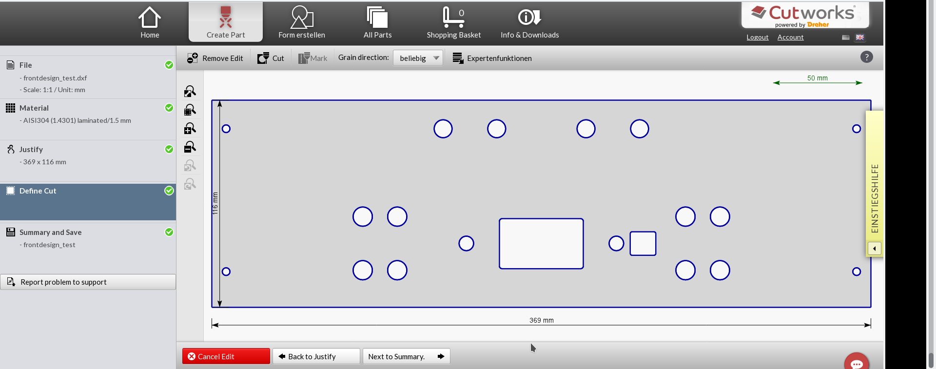The height and width of the screenshot is (369, 936).
Task: Switch language to German flag
Action: point(846,38)
